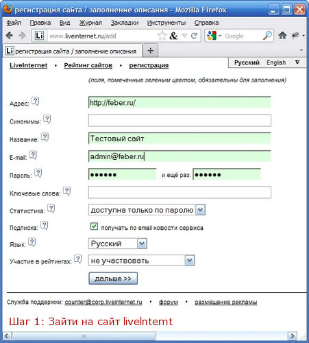This screenshot has width=309, height=343.
Task: Click the E-mail field with admin@feber.ru
Action: 180,156
